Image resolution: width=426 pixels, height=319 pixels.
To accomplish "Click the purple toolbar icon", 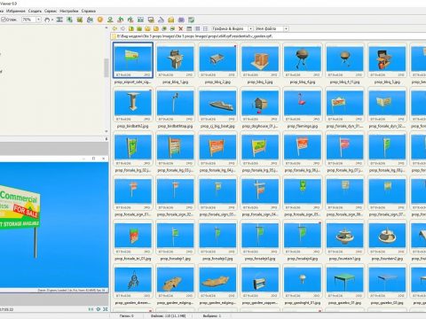I will tap(181, 19).
